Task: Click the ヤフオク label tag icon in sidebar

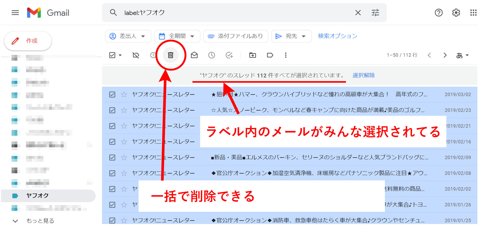Action: coord(15,196)
